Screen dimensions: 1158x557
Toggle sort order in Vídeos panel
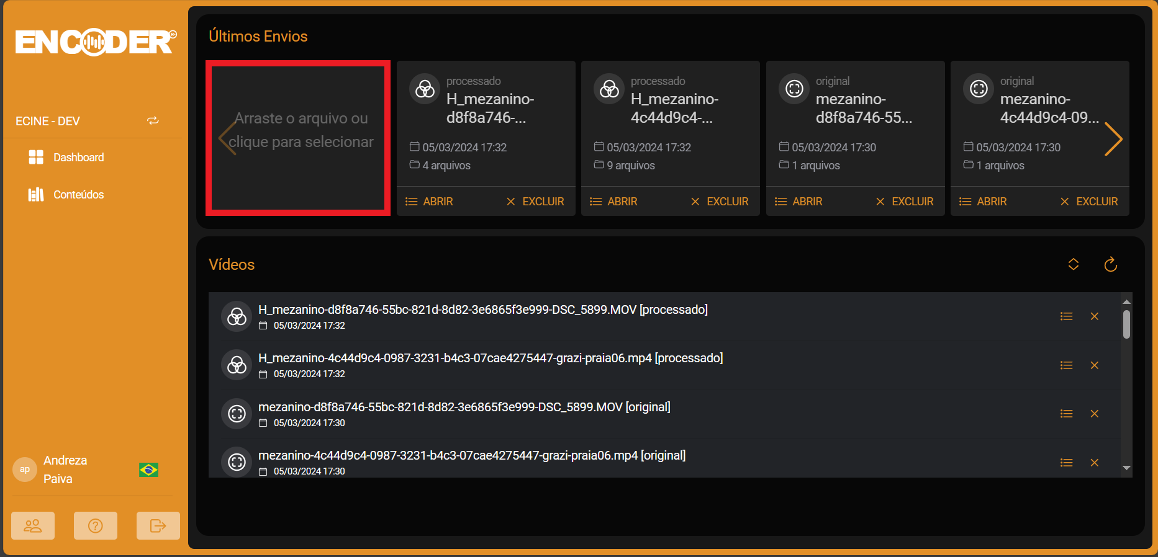1074,264
